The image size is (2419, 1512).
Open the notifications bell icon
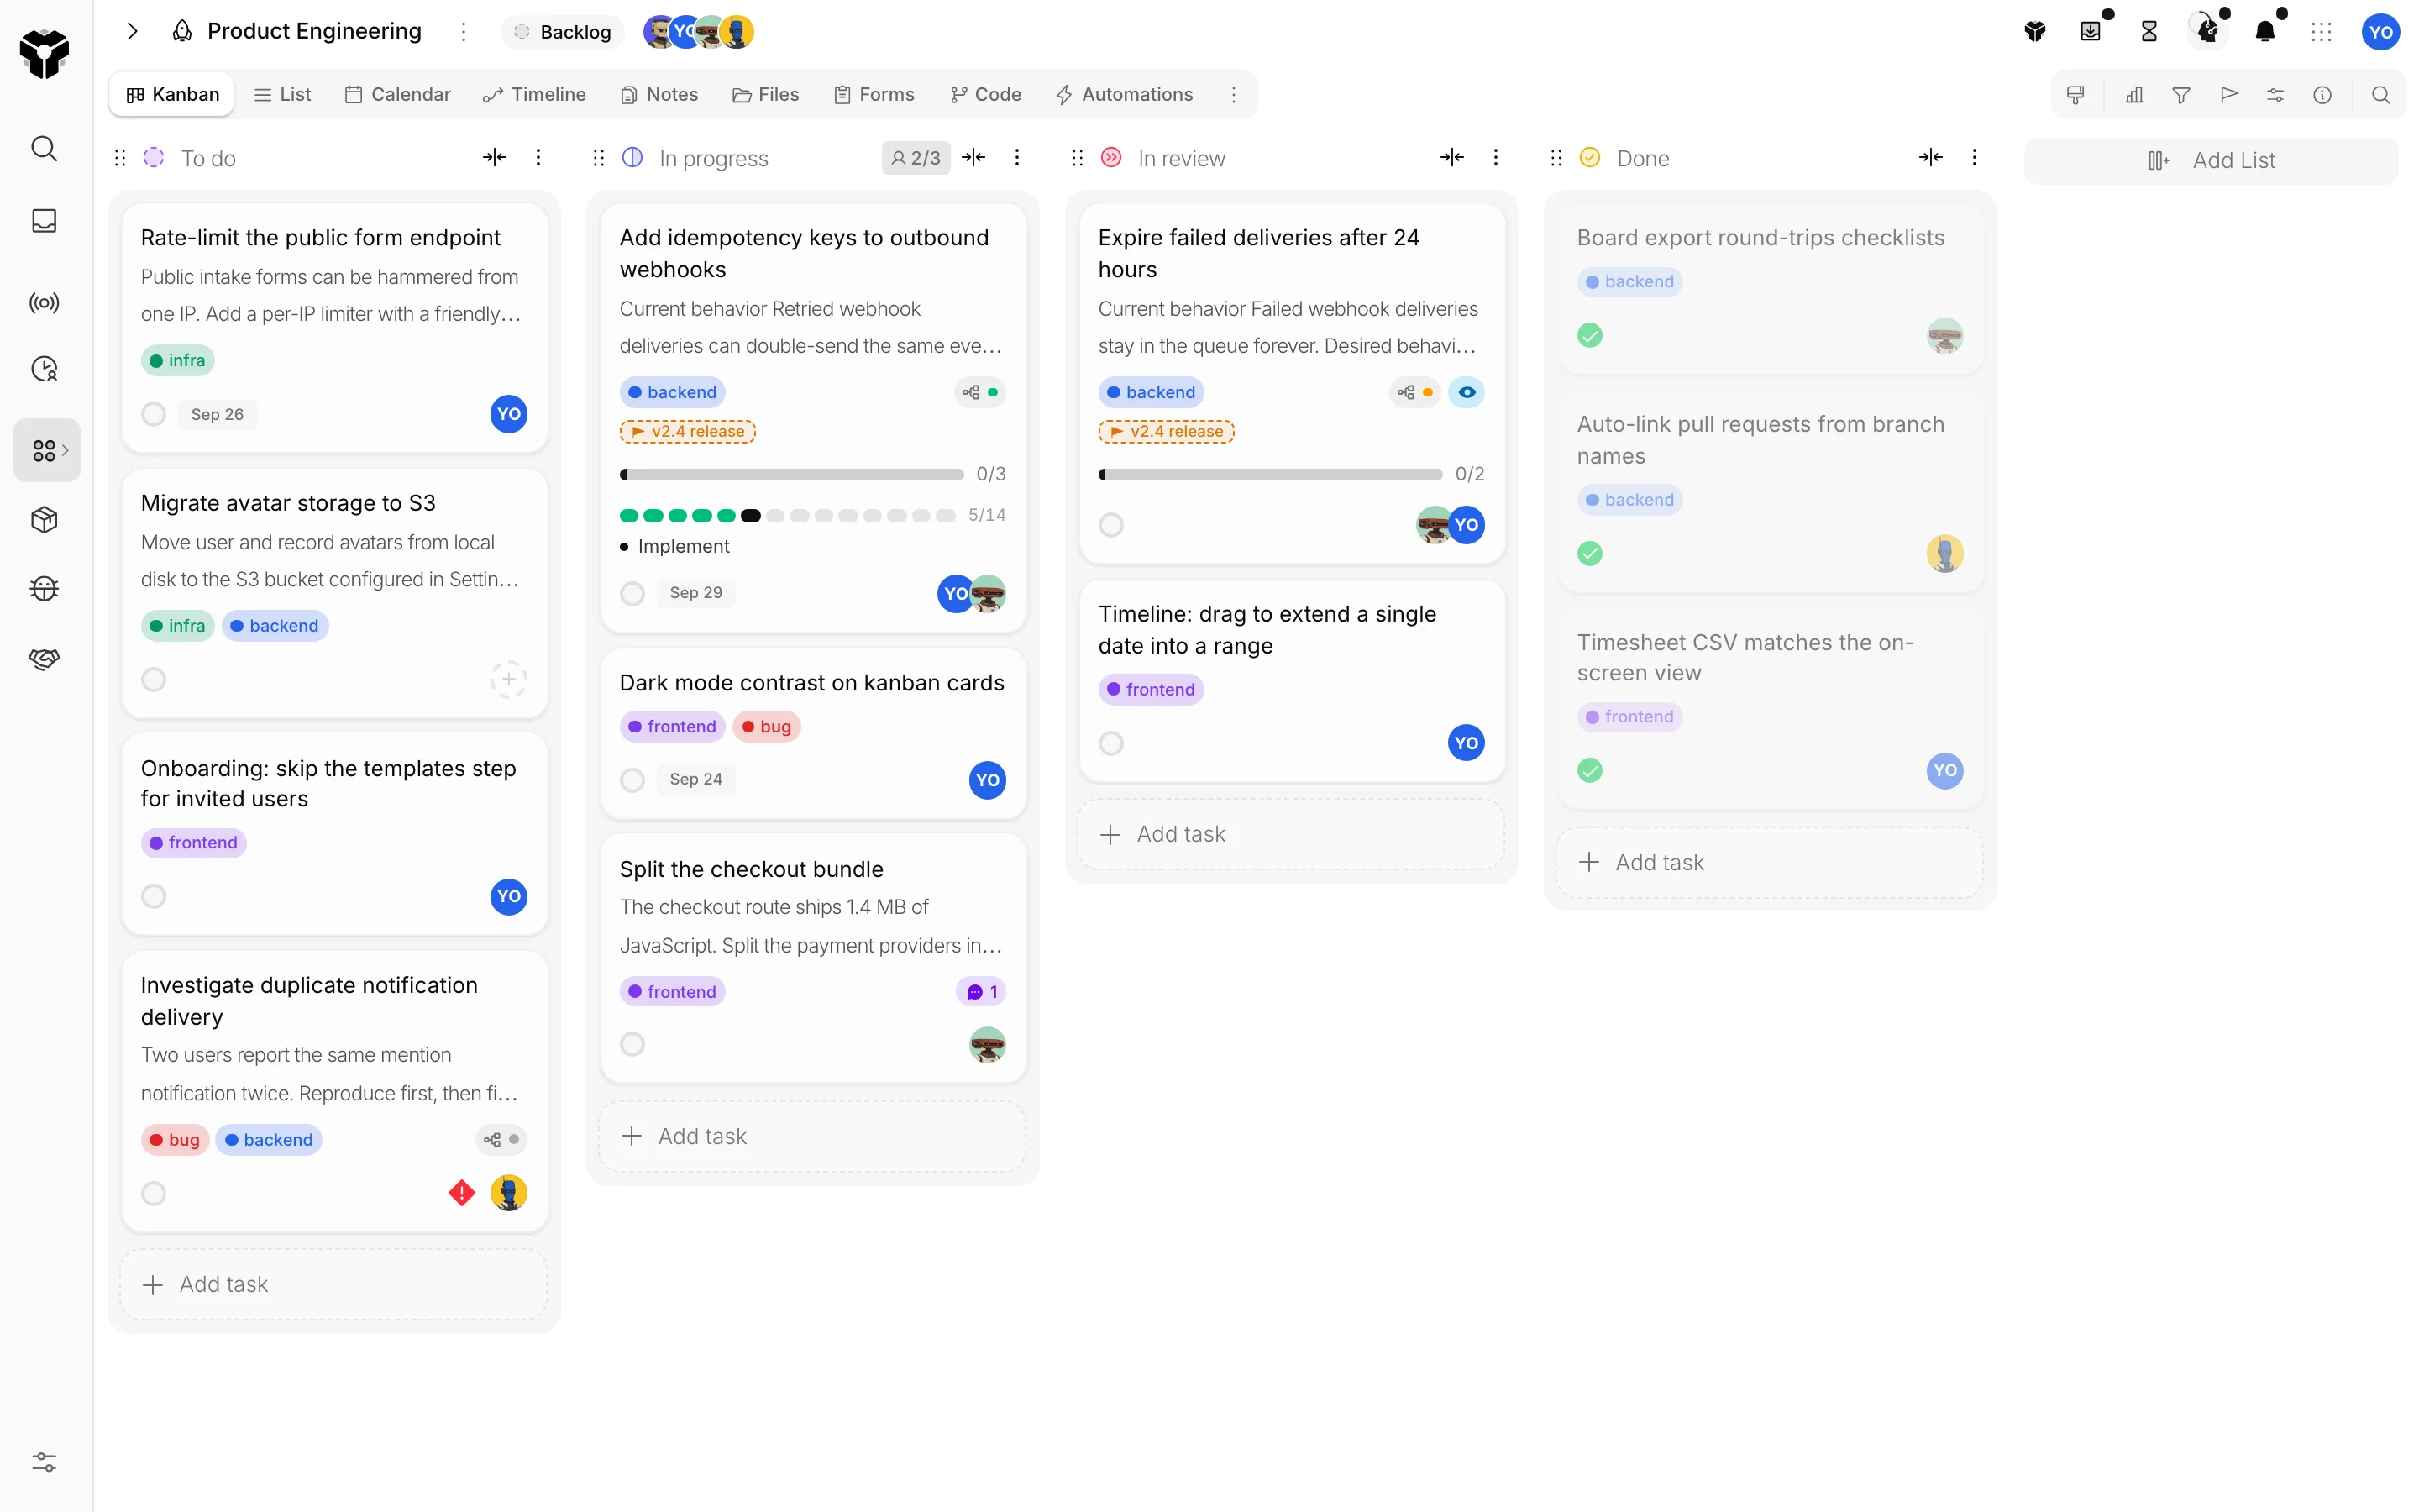2265,32
